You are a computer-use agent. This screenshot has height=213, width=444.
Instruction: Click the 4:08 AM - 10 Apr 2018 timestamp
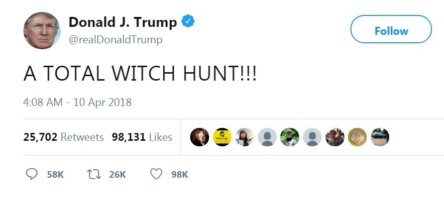point(77,102)
